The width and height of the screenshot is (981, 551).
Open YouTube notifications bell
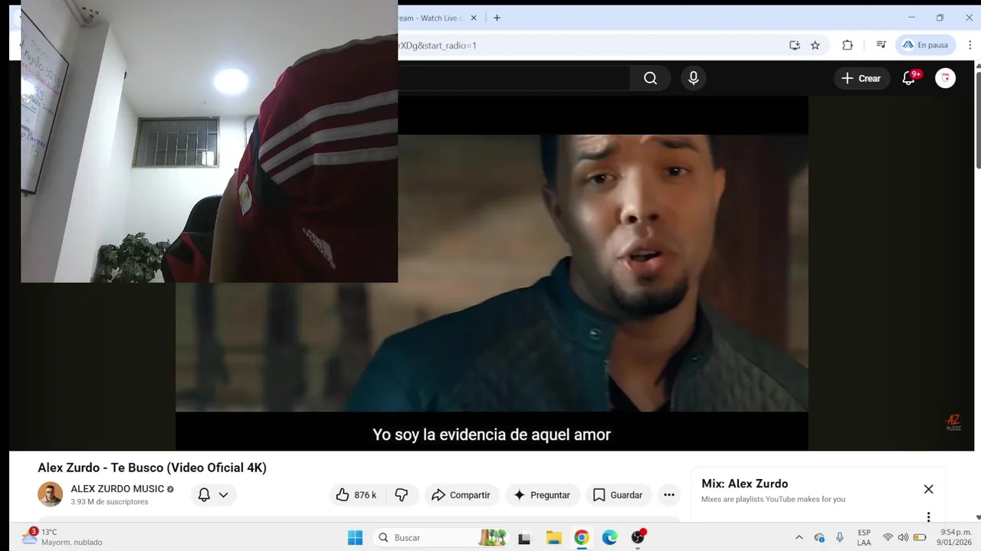pos(910,78)
